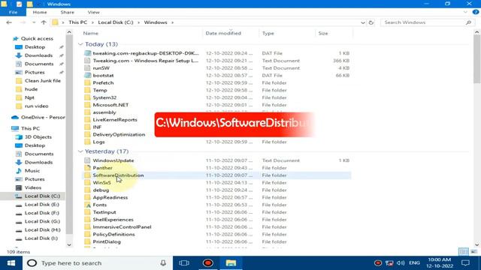Open the run video folder in sidebar

coord(36,106)
